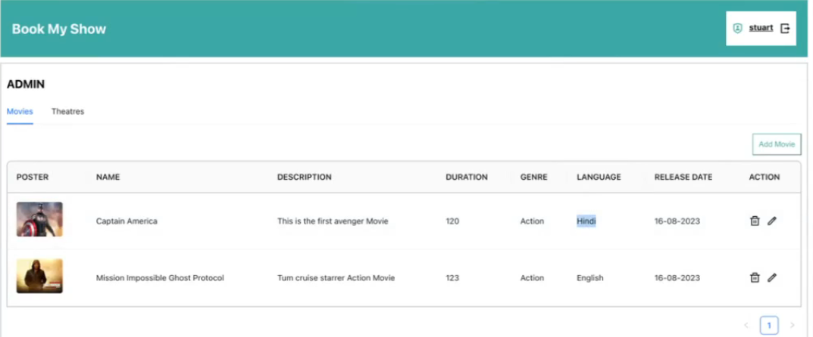Click the Add Movie button
Viewport: 813px width, 337px height.
click(x=777, y=144)
